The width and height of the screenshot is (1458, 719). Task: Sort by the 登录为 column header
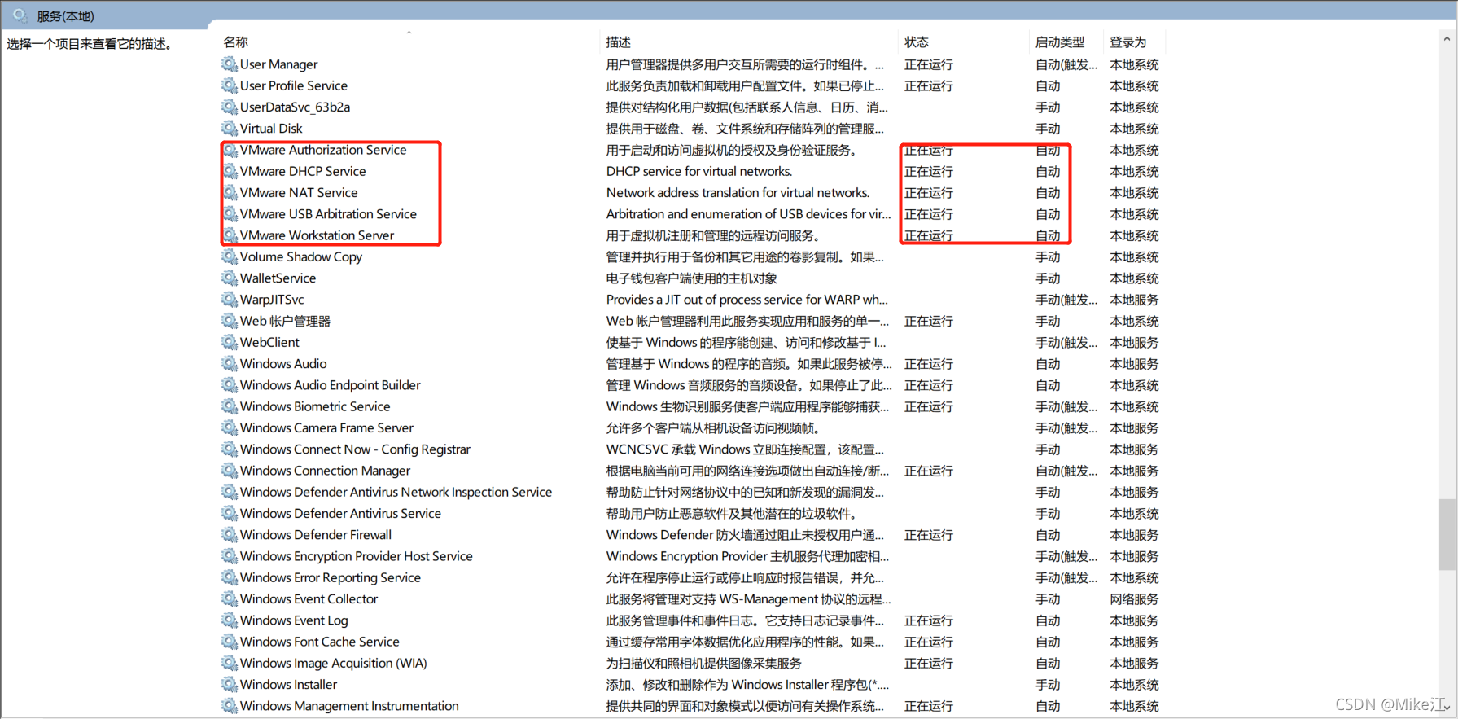pyautogui.click(x=1128, y=42)
